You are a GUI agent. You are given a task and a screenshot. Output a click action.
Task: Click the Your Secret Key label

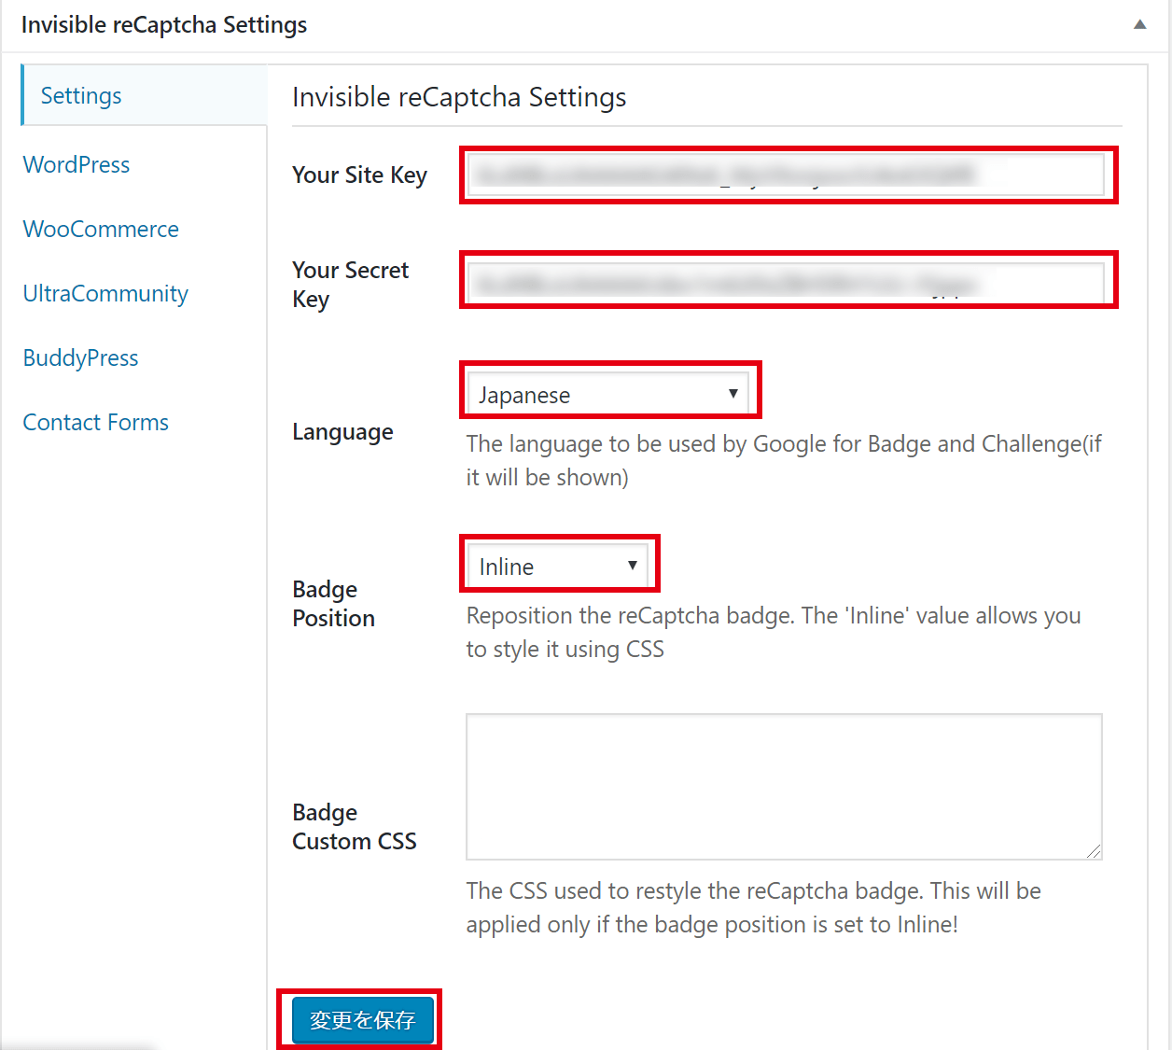point(350,285)
